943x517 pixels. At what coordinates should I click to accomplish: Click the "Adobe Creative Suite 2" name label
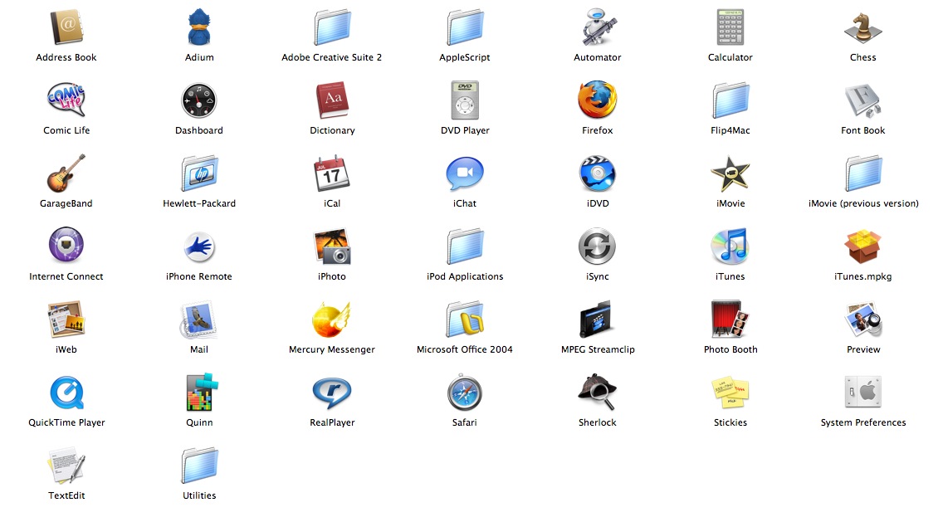coord(332,57)
